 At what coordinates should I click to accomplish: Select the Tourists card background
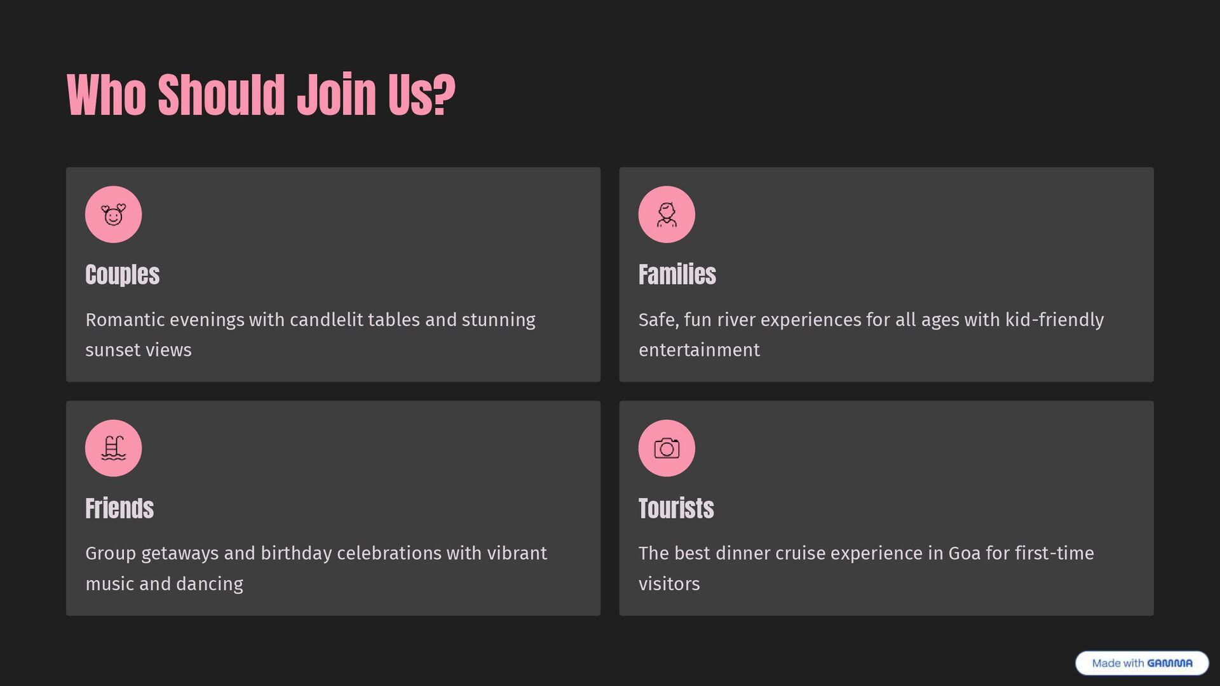click(x=886, y=508)
